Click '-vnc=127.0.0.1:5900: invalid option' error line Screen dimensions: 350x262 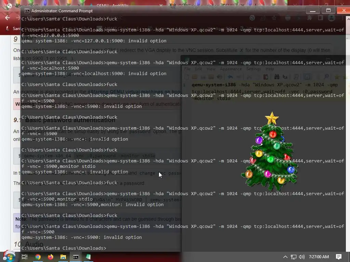click(x=94, y=41)
